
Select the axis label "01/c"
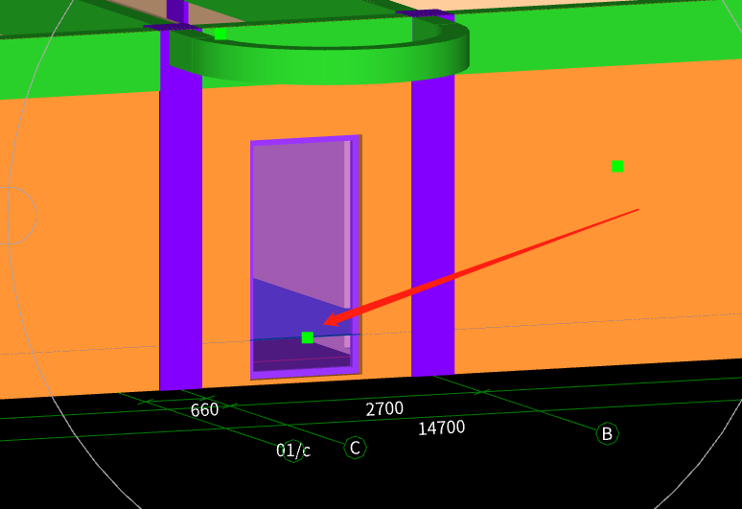coord(293,451)
